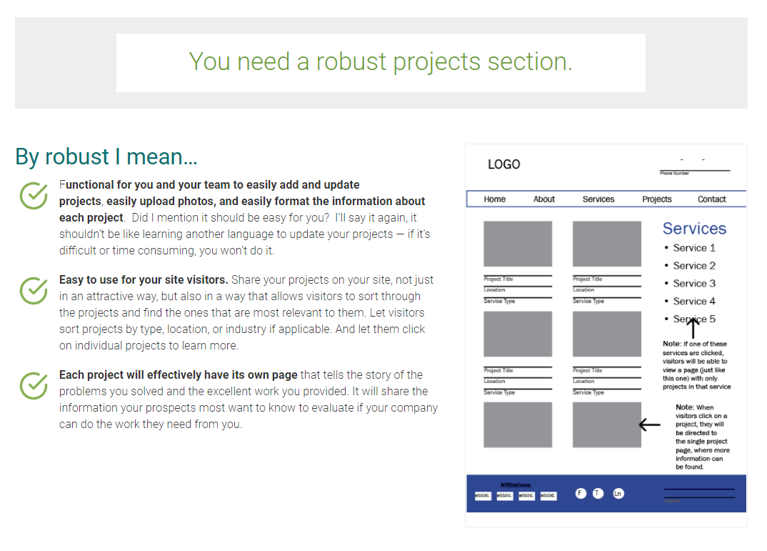The width and height of the screenshot is (767, 551).
Task: Click the Twitter "T" circle icon in footer
Action: 598,493
